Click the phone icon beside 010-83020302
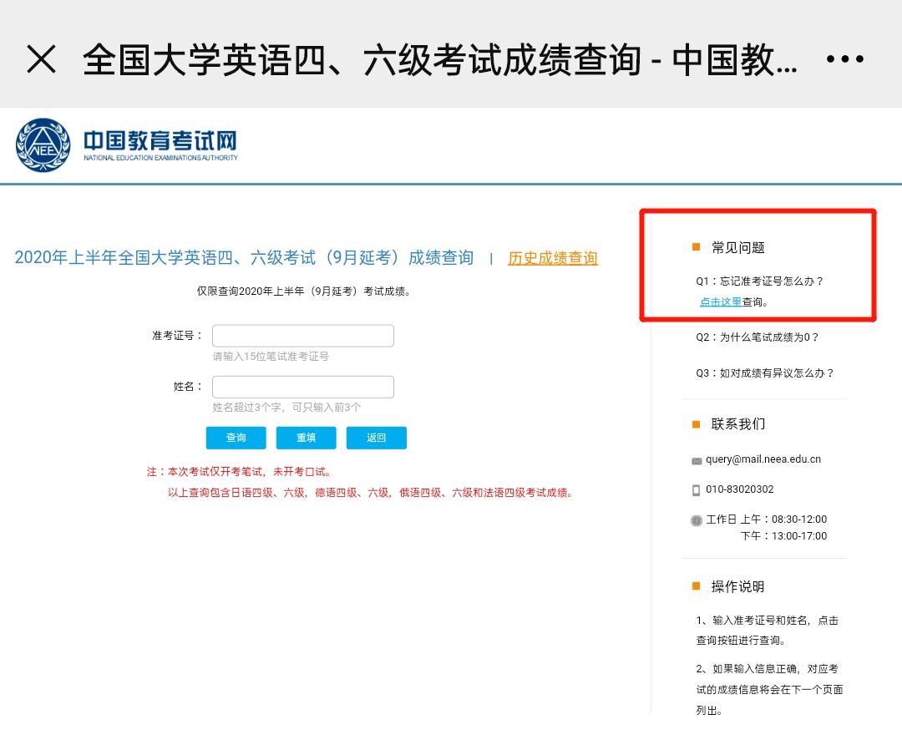The height and width of the screenshot is (735, 902). point(696,490)
